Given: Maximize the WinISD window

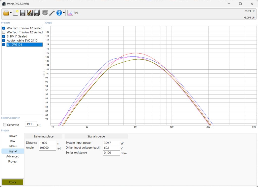Looking at the screenshot, I should [x=240, y=4].
